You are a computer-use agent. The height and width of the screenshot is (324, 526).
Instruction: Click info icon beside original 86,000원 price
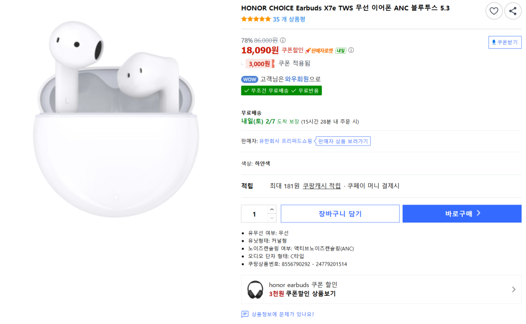[x=283, y=40]
